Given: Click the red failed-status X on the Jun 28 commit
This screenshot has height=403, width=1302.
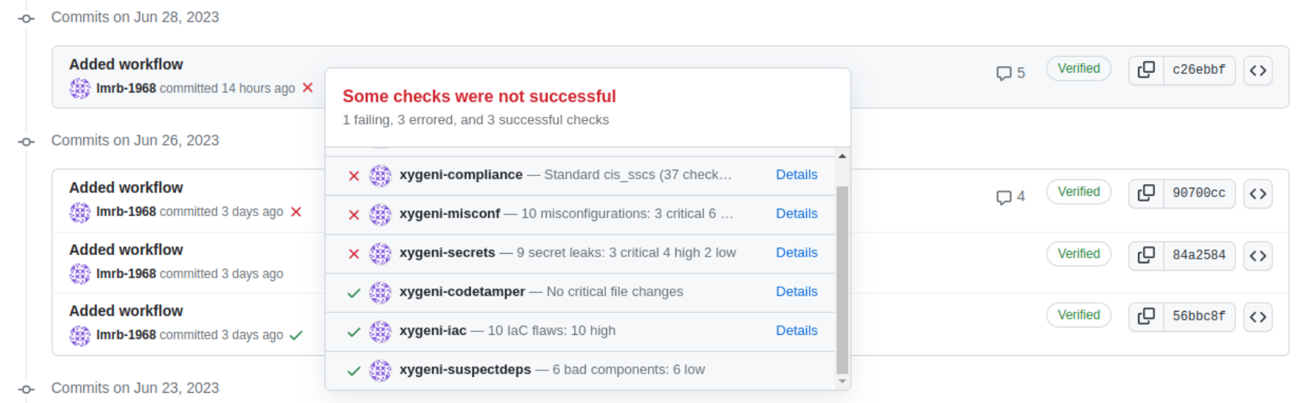Looking at the screenshot, I should tap(307, 88).
